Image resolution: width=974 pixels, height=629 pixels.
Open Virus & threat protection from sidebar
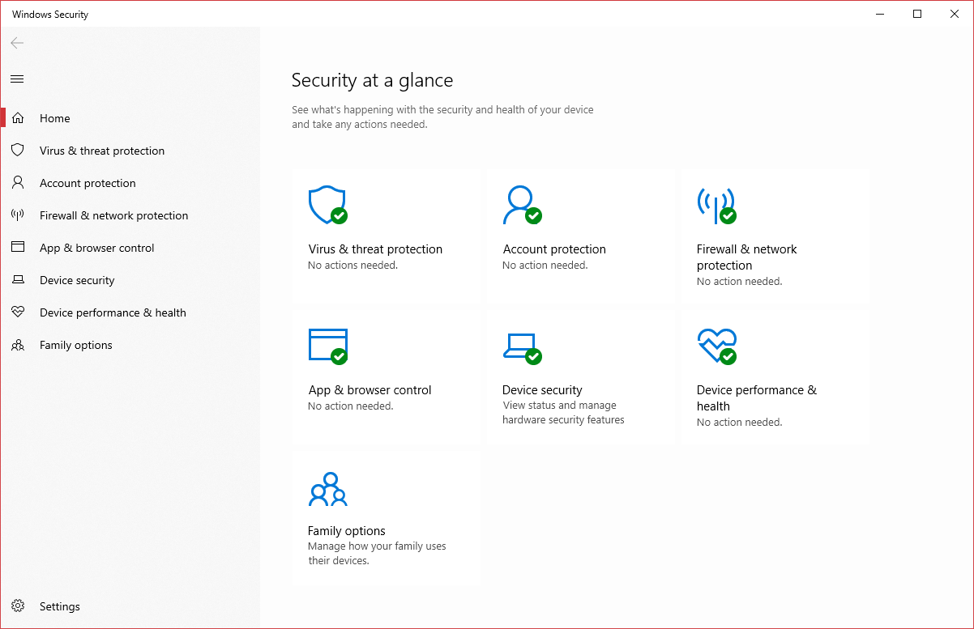130,151
